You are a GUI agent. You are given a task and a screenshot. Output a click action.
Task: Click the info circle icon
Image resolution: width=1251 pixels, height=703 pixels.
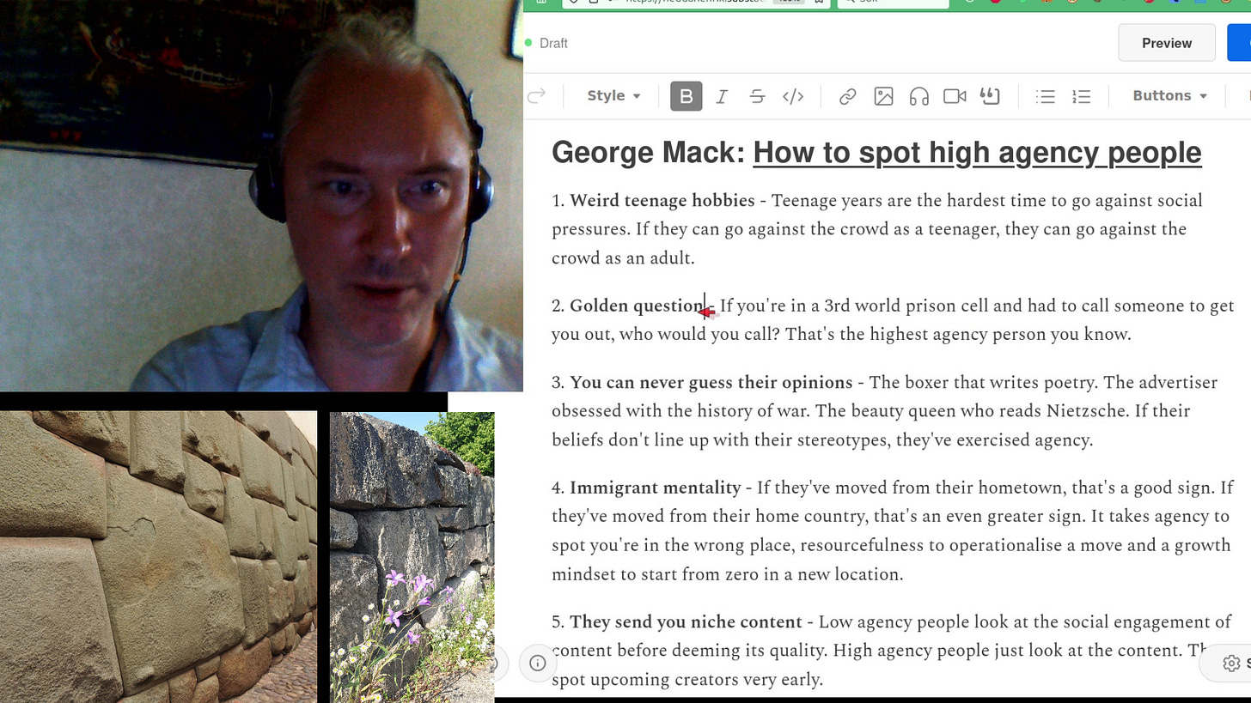pyautogui.click(x=538, y=663)
